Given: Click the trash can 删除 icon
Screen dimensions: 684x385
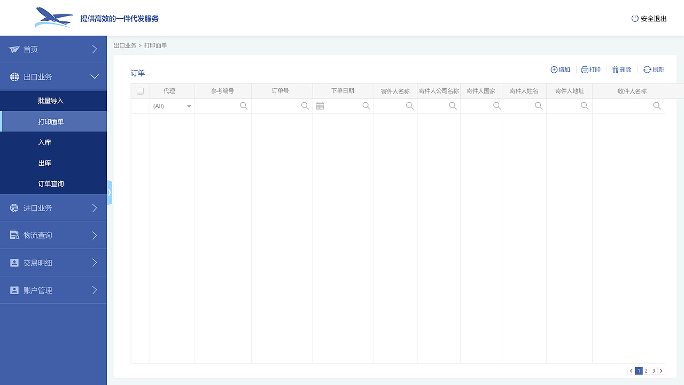Looking at the screenshot, I should 615,70.
